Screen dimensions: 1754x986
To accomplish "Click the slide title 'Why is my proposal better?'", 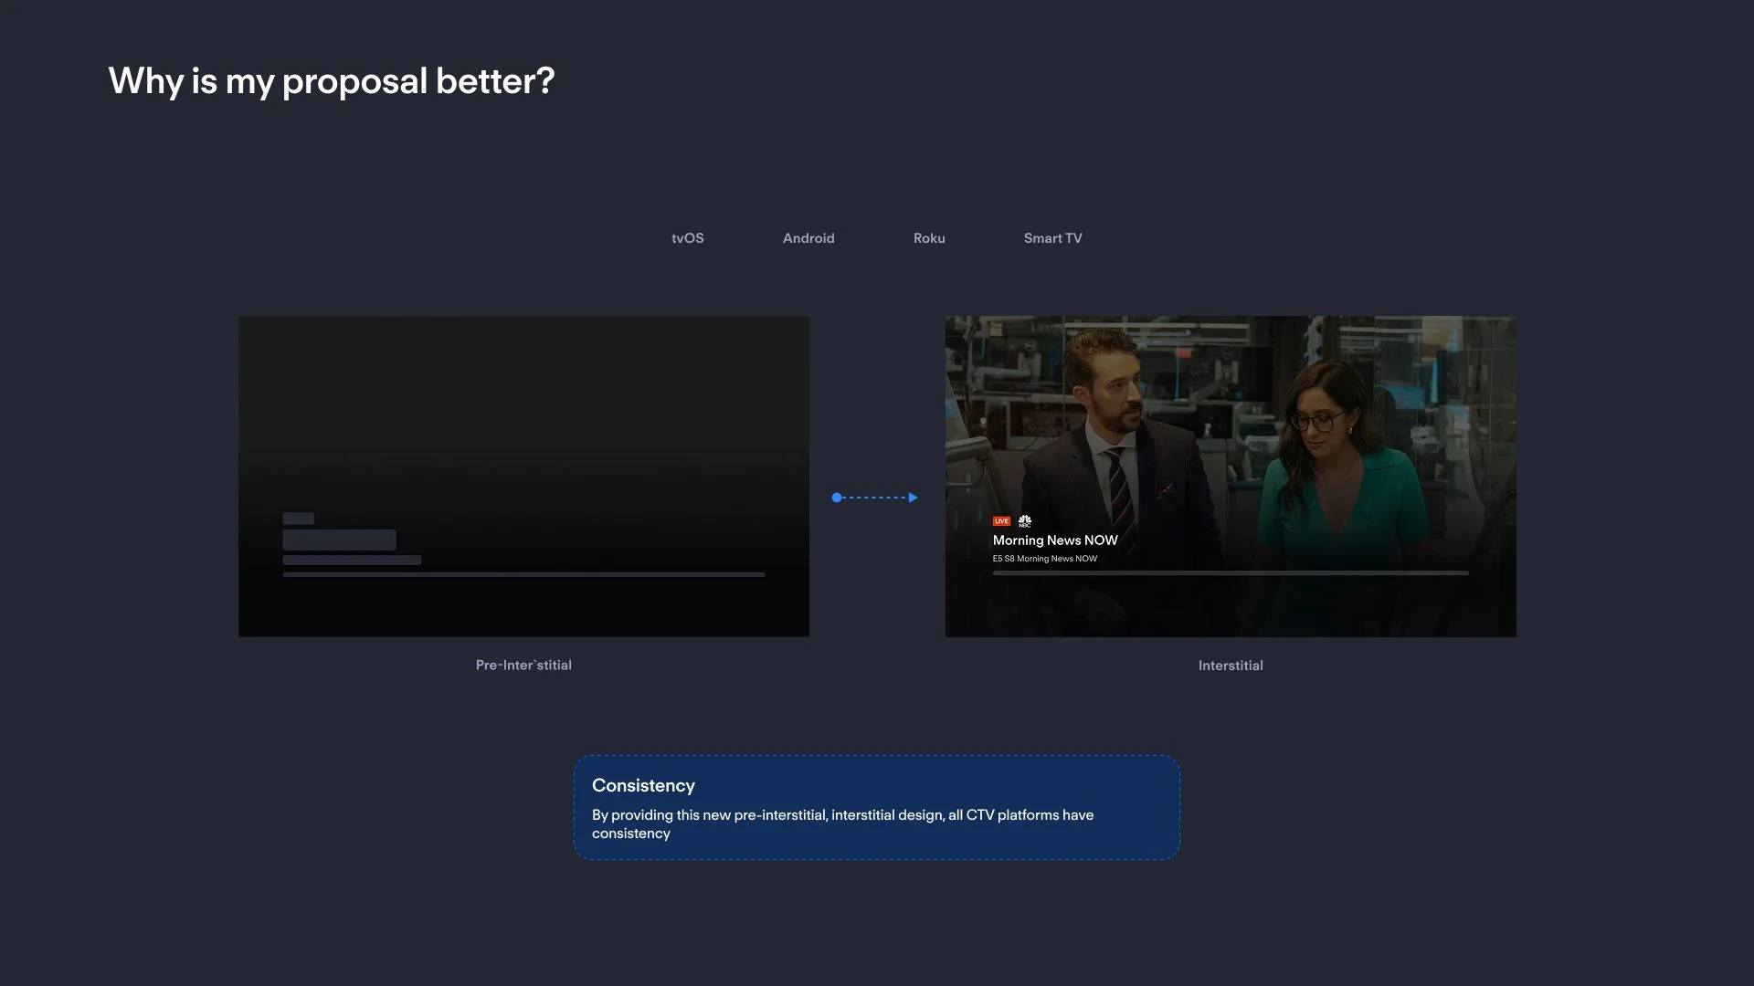I will (332, 81).
